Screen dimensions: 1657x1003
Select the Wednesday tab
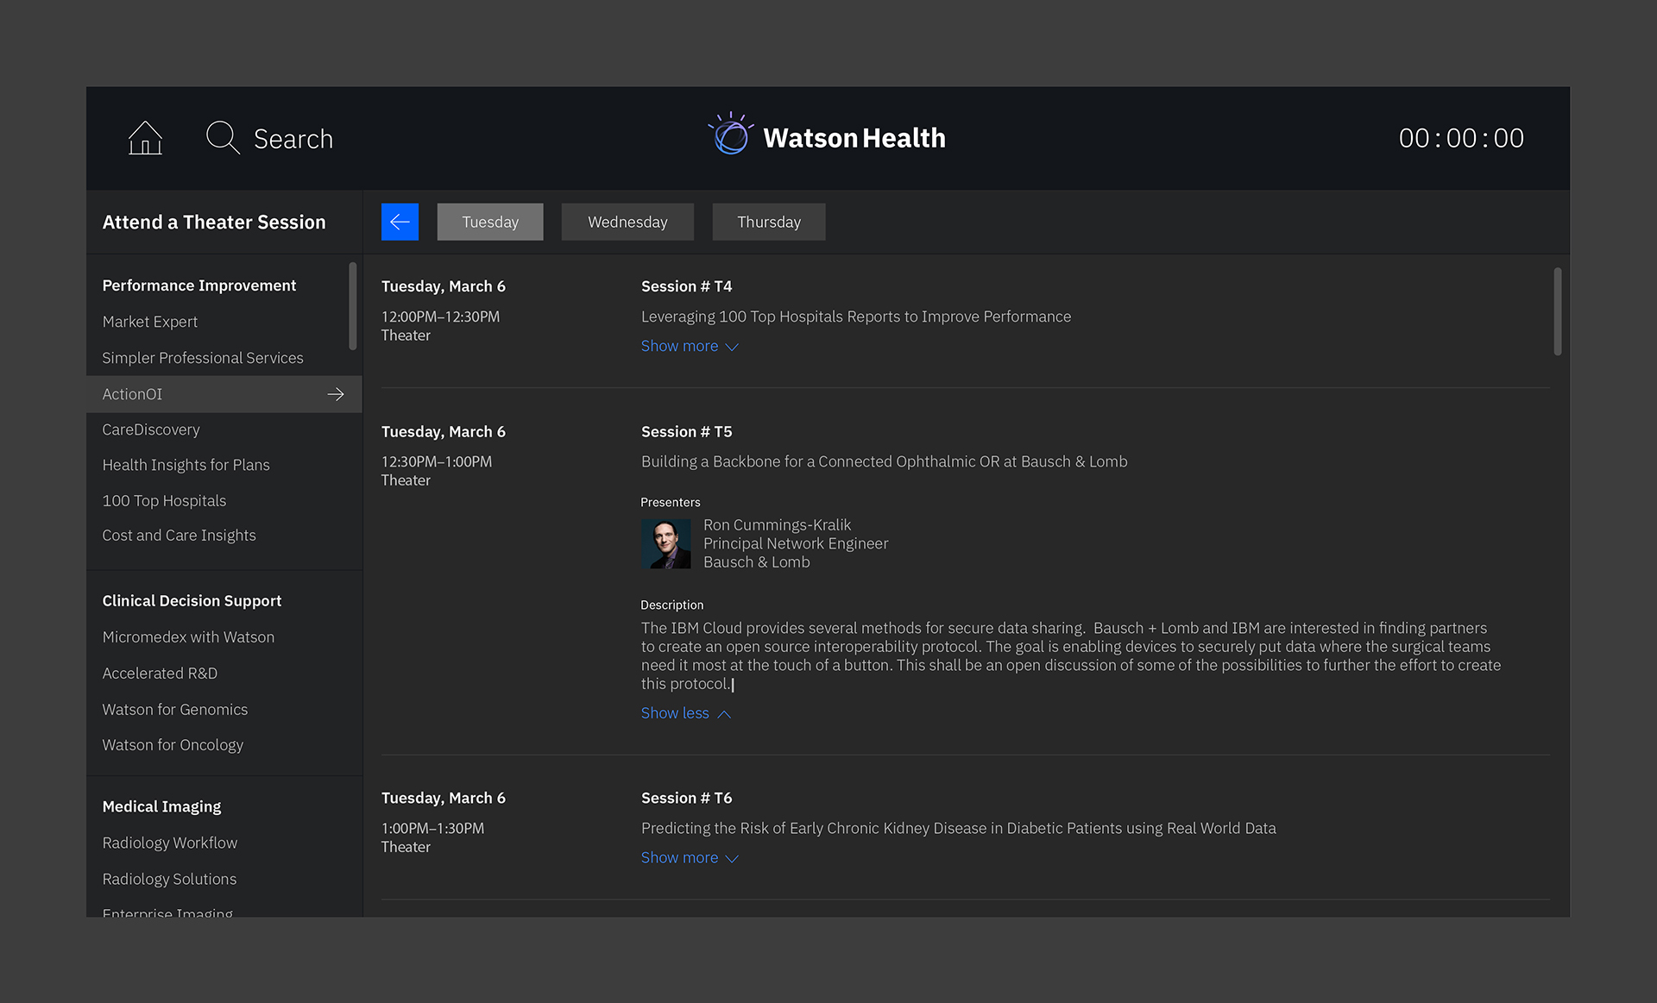click(627, 223)
